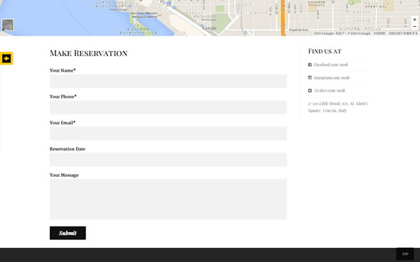
Task: Submit the reservation form
Action: tap(68, 233)
